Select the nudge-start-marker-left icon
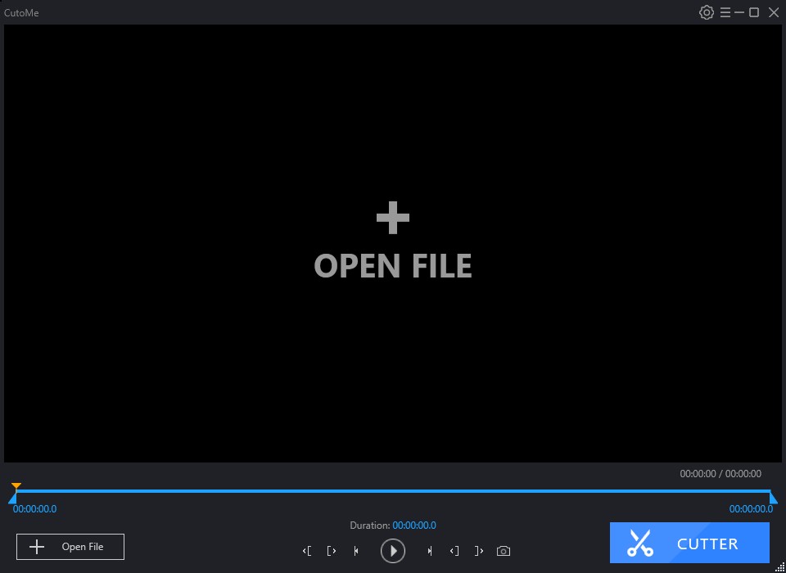This screenshot has width=786, height=573. click(x=307, y=551)
